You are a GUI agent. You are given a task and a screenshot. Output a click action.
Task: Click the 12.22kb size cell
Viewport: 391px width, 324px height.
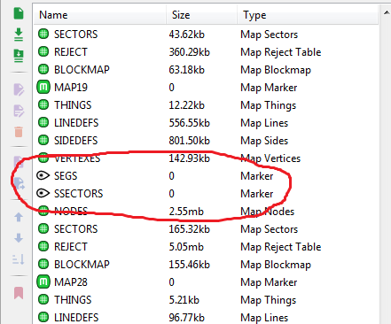(187, 105)
